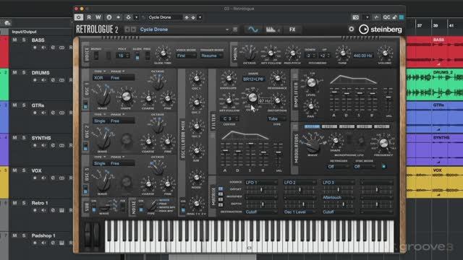Open the distortion Type dropdown showing Tube
This screenshot has height=260, width=463.
[276, 118]
